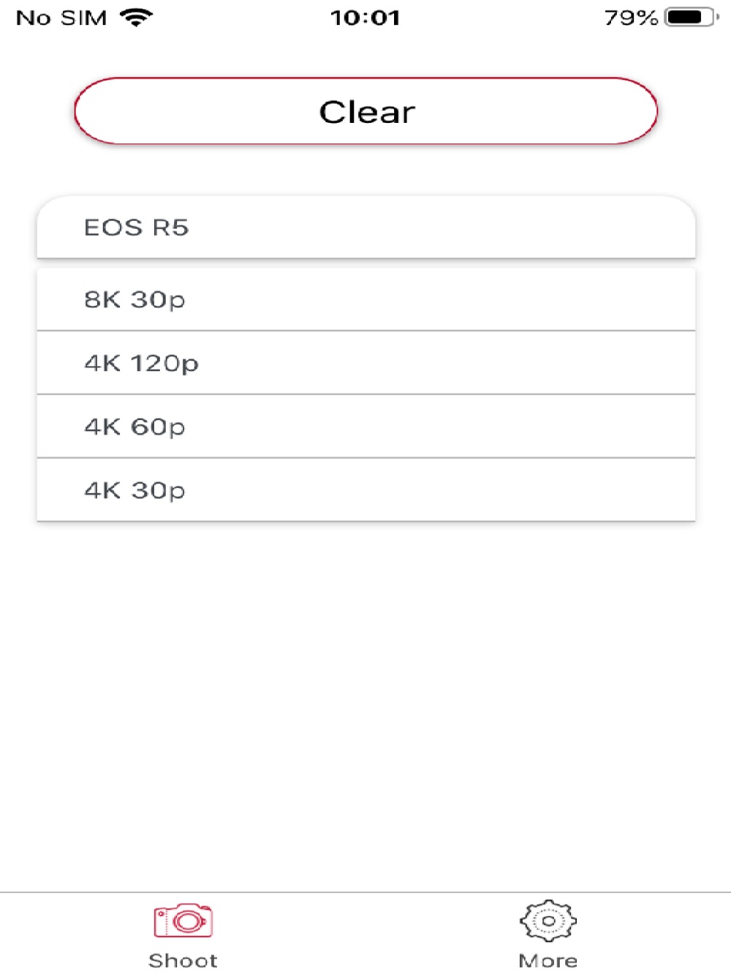Pick the 4K 60p video mode
The height and width of the screenshot is (976, 731).
(x=365, y=427)
